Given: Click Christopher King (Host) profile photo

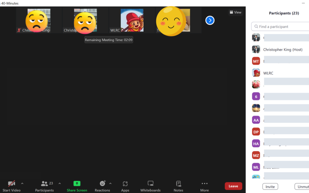Looking at the screenshot, I should tap(256, 49).
